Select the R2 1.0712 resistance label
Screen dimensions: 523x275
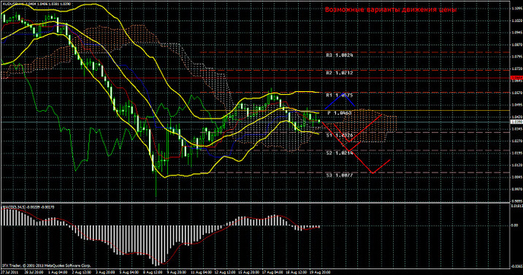click(x=339, y=72)
